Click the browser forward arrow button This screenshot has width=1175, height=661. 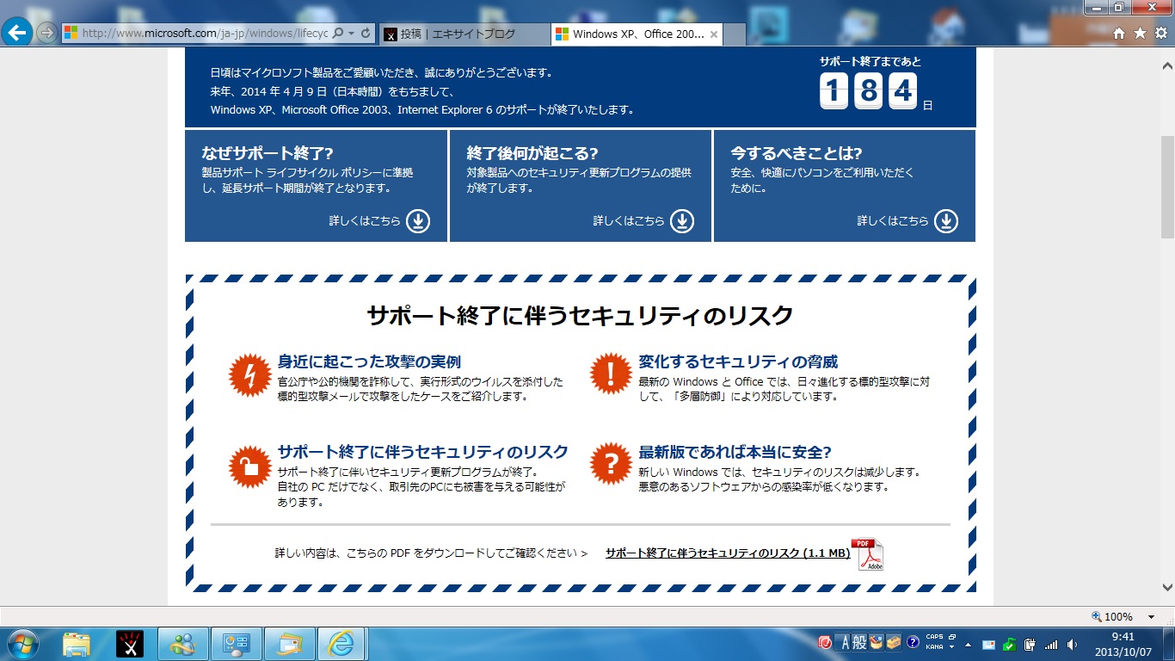pos(46,34)
